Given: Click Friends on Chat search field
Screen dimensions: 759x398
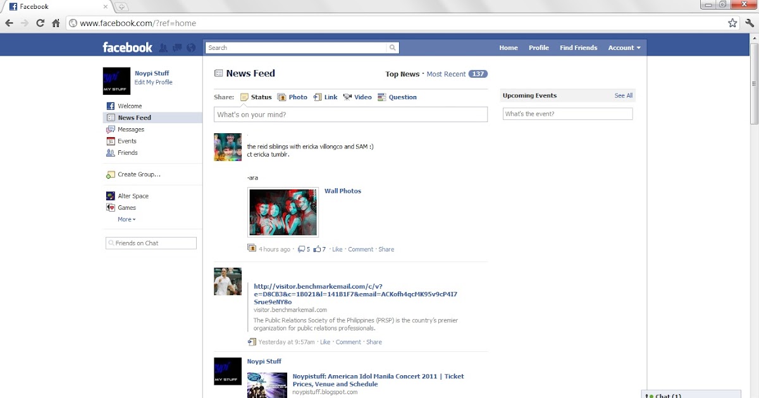Looking at the screenshot, I should click(151, 243).
